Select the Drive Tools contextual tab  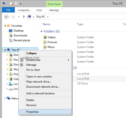54,4
